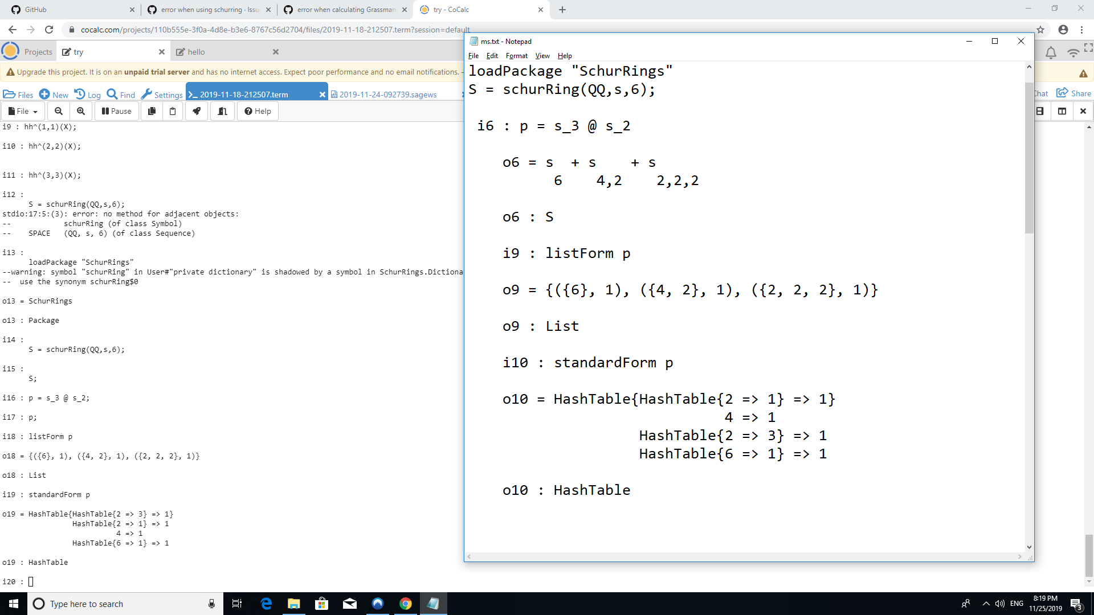1094x615 pixels.
Task: Split the terminal into two columns
Action: click(1062, 111)
